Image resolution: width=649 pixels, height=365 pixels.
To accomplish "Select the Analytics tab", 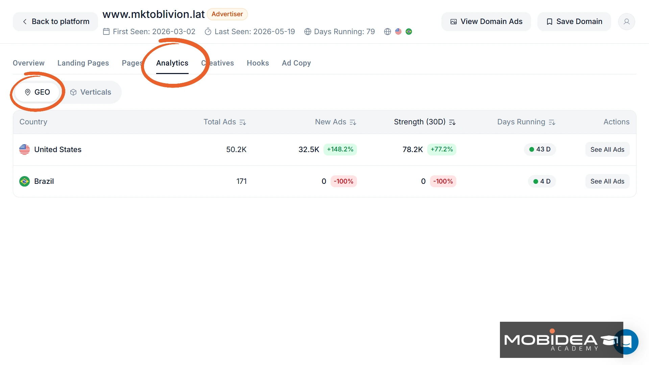I will pos(172,63).
